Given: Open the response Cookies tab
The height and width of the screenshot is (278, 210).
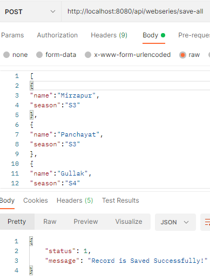Looking at the screenshot, I should (36, 201).
